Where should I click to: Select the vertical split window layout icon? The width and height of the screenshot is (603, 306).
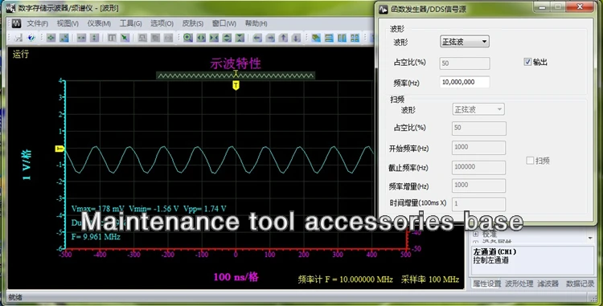point(342,38)
